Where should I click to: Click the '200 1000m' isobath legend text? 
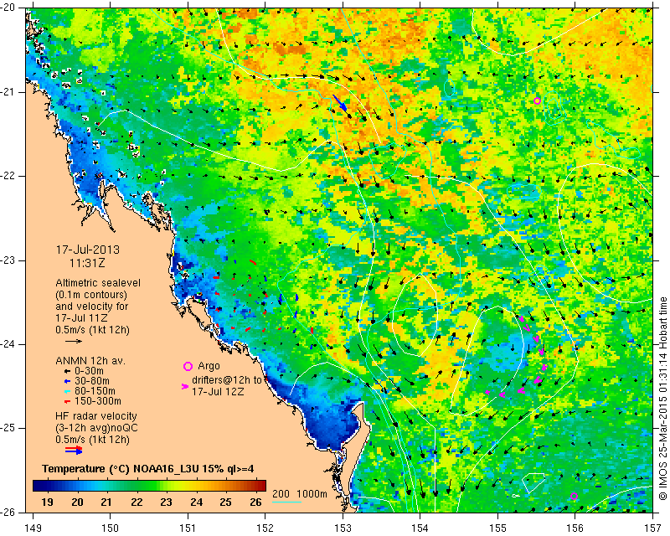coord(300,494)
